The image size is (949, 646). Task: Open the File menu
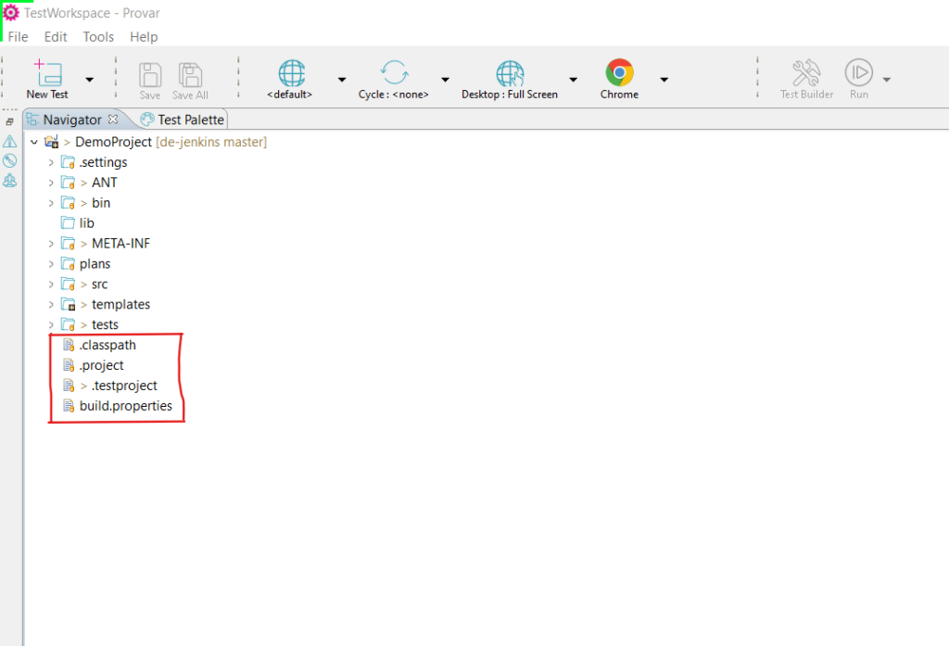(x=19, y=37)
